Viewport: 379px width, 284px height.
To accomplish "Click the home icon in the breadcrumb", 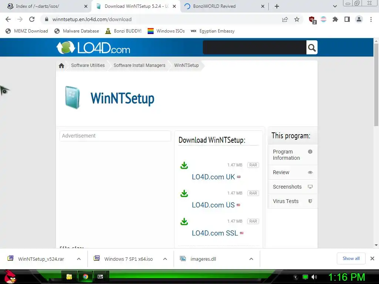I will 61,65.
